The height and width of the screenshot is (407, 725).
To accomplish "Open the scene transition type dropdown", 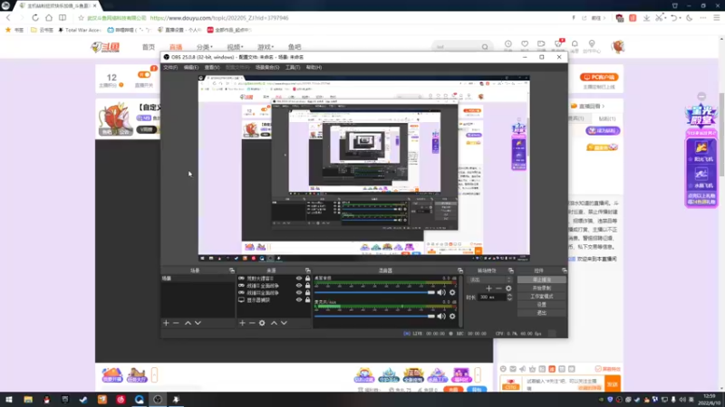I will (x=489, y=279).
